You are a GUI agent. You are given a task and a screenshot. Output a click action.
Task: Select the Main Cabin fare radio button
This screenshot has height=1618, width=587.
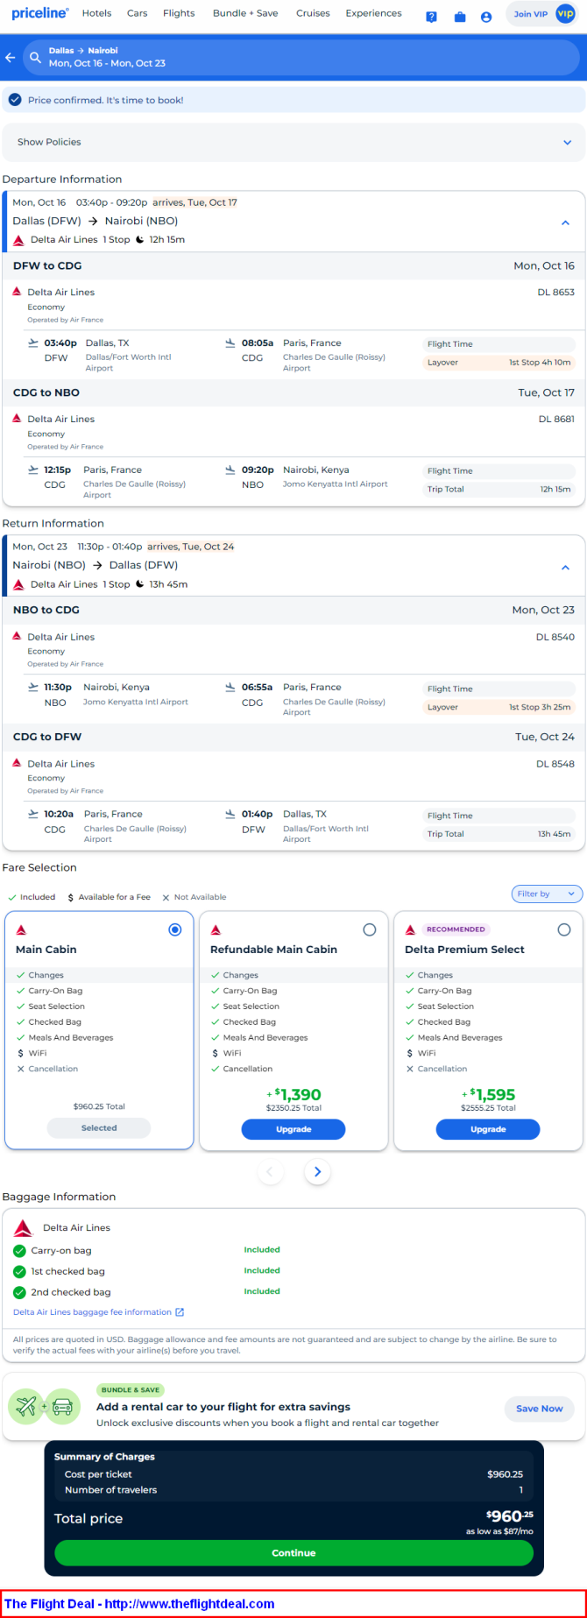[175, 929]
